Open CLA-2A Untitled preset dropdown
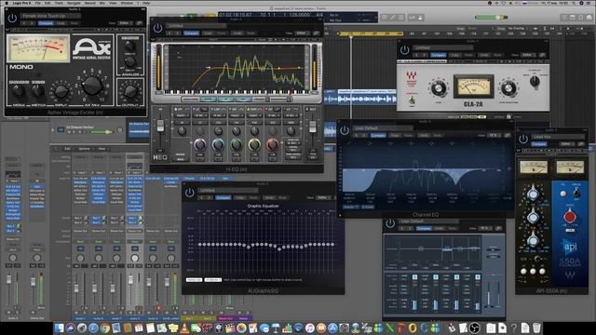 (443, 47)
